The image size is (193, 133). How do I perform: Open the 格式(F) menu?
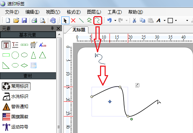[x=74, y=12]
